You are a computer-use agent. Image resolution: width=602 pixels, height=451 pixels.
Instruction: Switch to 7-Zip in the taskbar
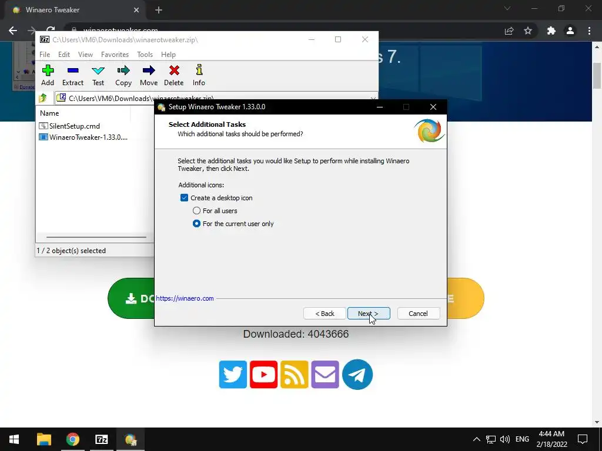(101, 439)
